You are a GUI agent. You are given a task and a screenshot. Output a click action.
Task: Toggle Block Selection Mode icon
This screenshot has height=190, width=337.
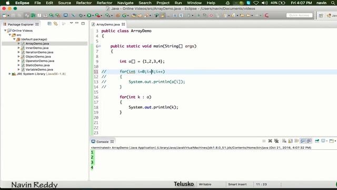[175, 15]
